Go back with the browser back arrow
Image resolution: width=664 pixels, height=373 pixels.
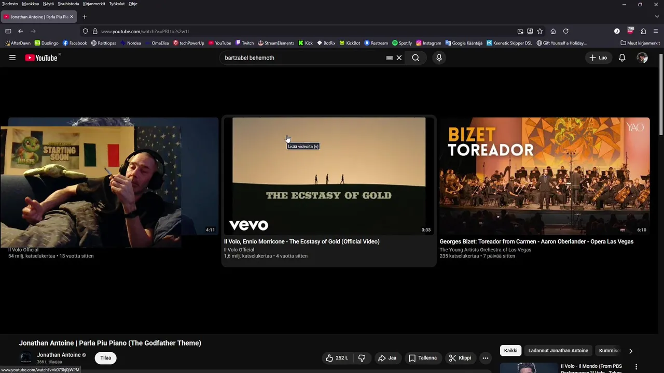click(21, 31)
